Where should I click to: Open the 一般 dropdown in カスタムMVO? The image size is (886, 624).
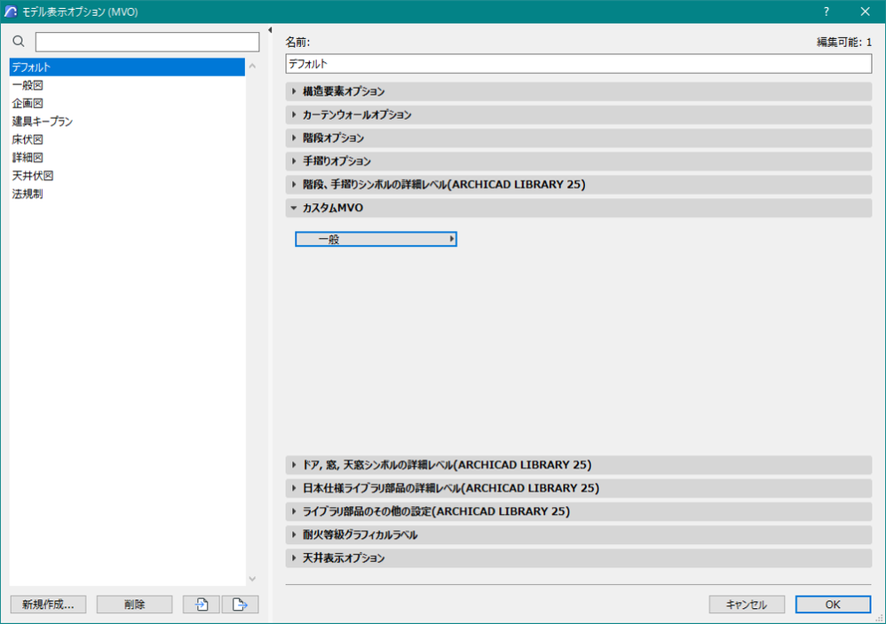376,239
